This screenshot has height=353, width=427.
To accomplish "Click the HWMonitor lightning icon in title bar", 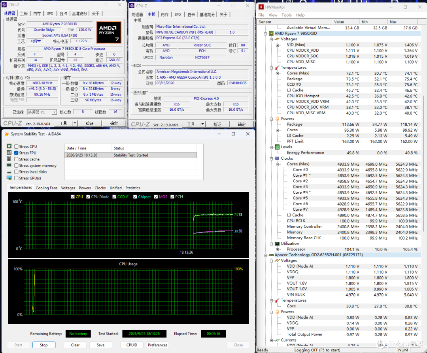I will click(x=261, y=7).
